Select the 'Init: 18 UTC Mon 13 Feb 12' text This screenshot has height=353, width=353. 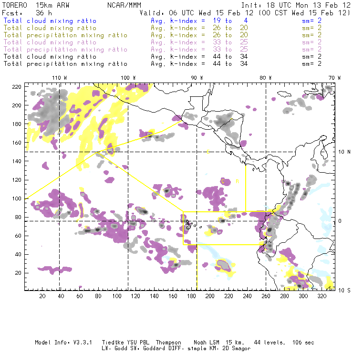[296, 5]
